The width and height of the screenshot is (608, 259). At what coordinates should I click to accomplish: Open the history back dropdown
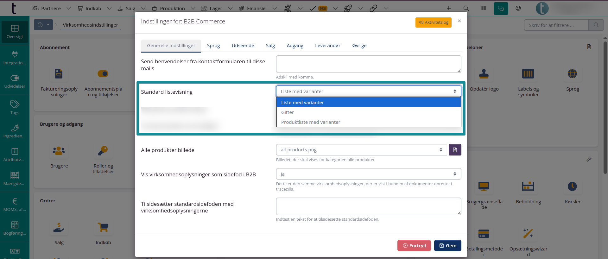pyautogui.click(x=43, y=25)
